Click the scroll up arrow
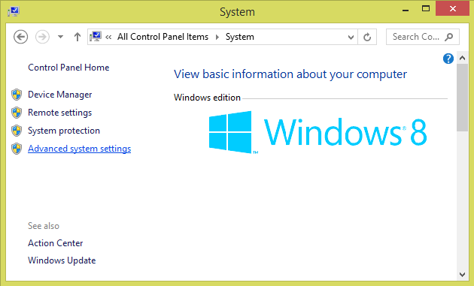This screenshot has height=286, width=474. coord(462,58)
